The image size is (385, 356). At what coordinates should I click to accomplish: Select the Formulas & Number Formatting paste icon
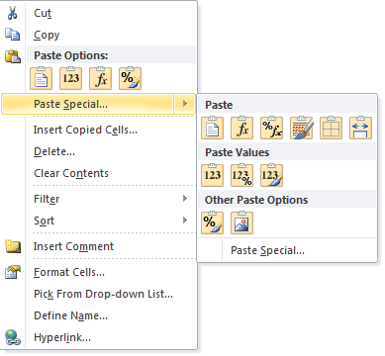(x=271, y=128)
